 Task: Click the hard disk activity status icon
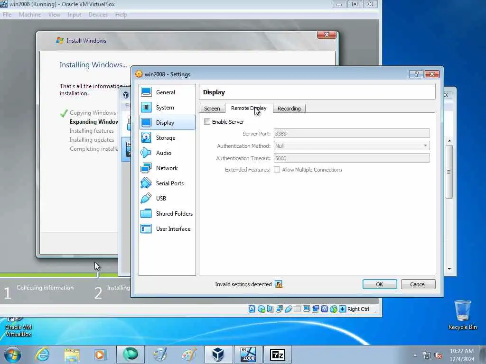[x=252, y=309]
